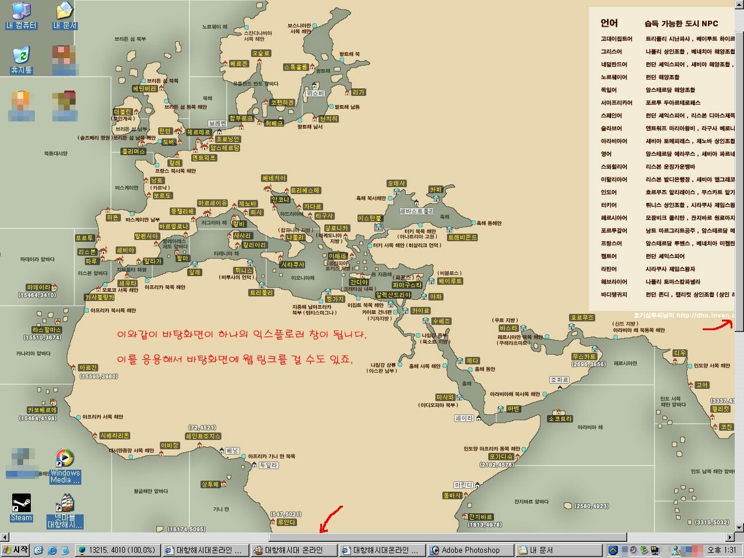Click the horizontal scrollbar left arrow
Image resolution: width=744 pixels, height=558 pixels.
tap(5, 537)
